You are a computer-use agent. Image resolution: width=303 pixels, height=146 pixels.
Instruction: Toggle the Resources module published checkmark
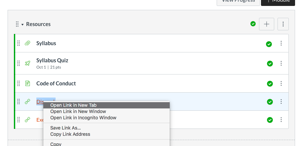(253, 24)
